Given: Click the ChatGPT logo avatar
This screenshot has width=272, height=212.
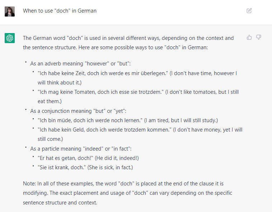Looking at the screenshot, I should 10,38.
